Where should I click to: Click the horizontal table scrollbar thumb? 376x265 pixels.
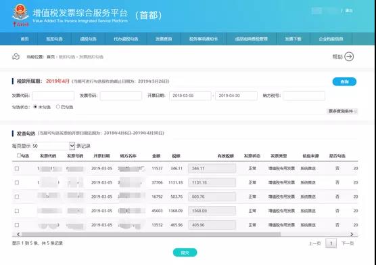[x=151, y=234]
